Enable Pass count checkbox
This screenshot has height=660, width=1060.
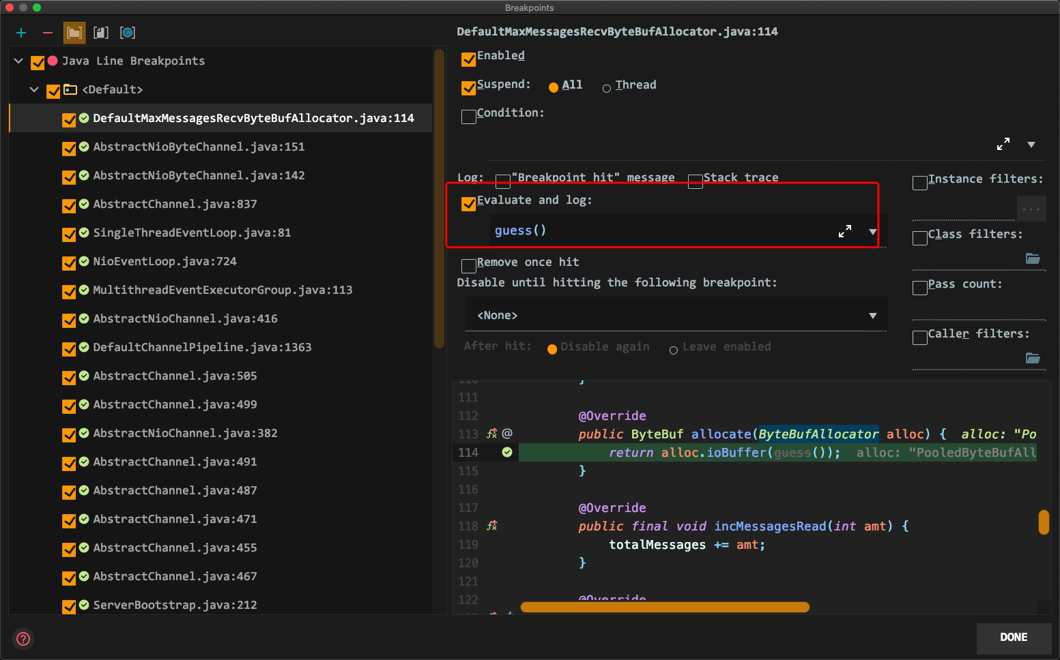[920, 288]
